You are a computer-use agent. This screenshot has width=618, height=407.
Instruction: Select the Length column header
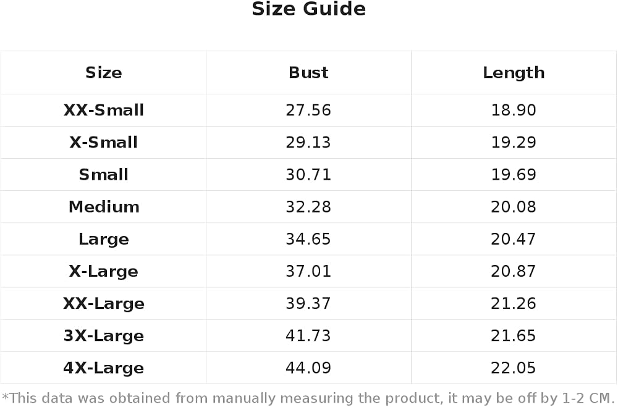click(514, 73)
